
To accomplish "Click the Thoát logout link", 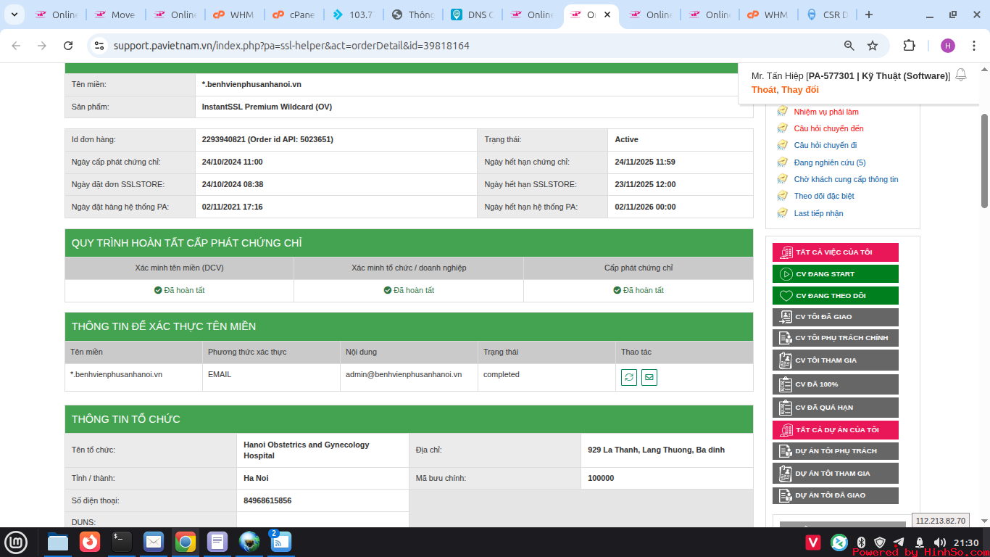I will (x=763, y=90).
